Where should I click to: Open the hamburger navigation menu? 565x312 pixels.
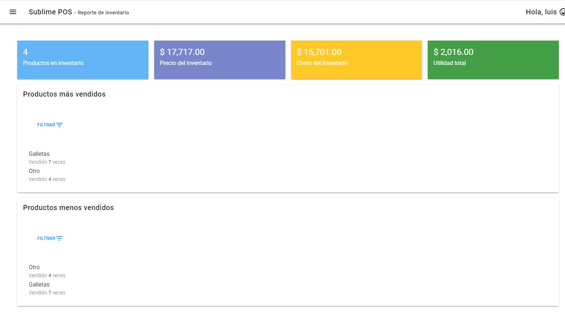pyautogui.click(x=13, y=12)
